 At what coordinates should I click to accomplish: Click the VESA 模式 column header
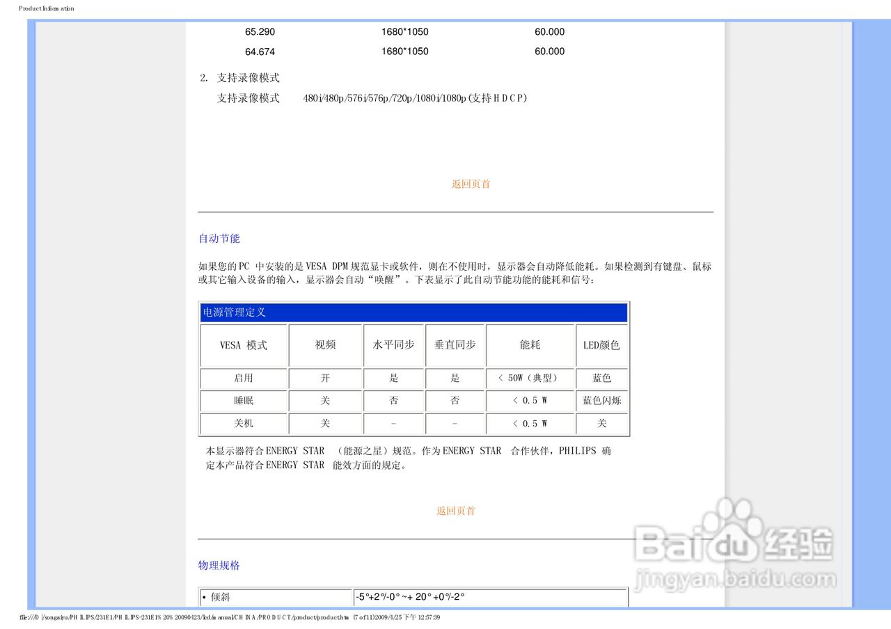click(244, 345)
